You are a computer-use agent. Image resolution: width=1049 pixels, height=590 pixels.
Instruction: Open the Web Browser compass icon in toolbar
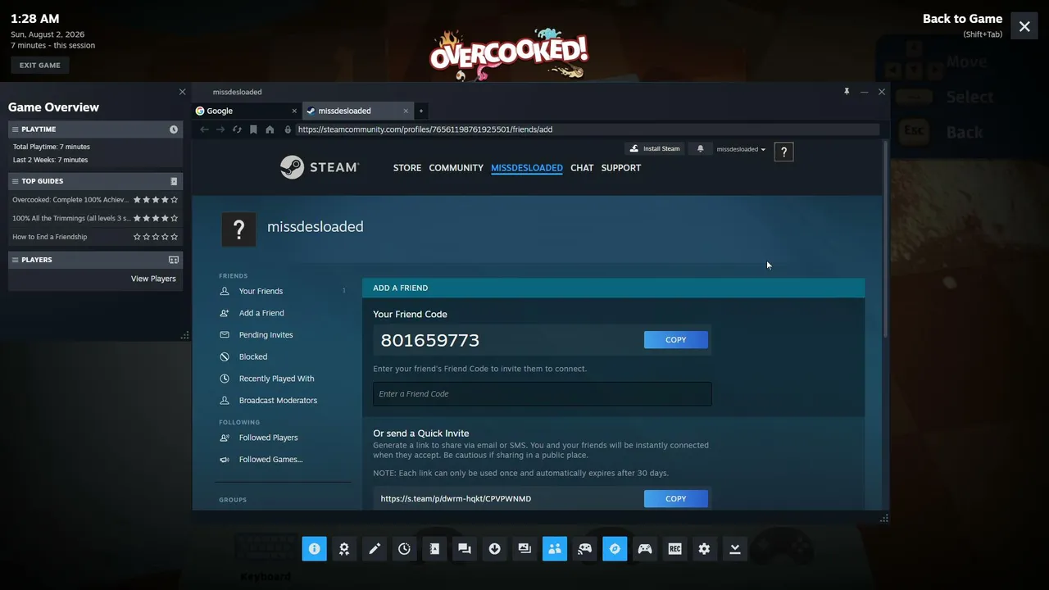point(615,549)
